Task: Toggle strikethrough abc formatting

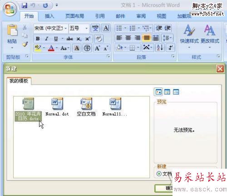Action: [x=69, y=39]
